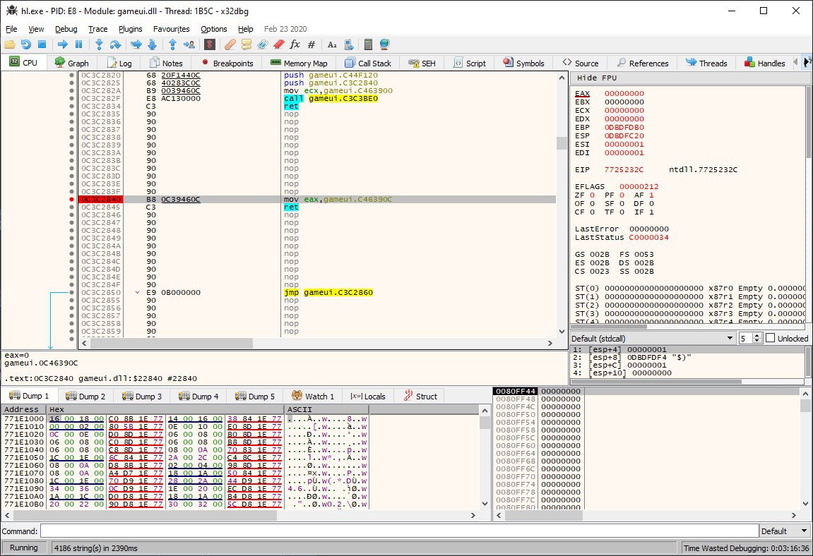
Task: Open the Plugins menu
Action: tap(130, 29)
